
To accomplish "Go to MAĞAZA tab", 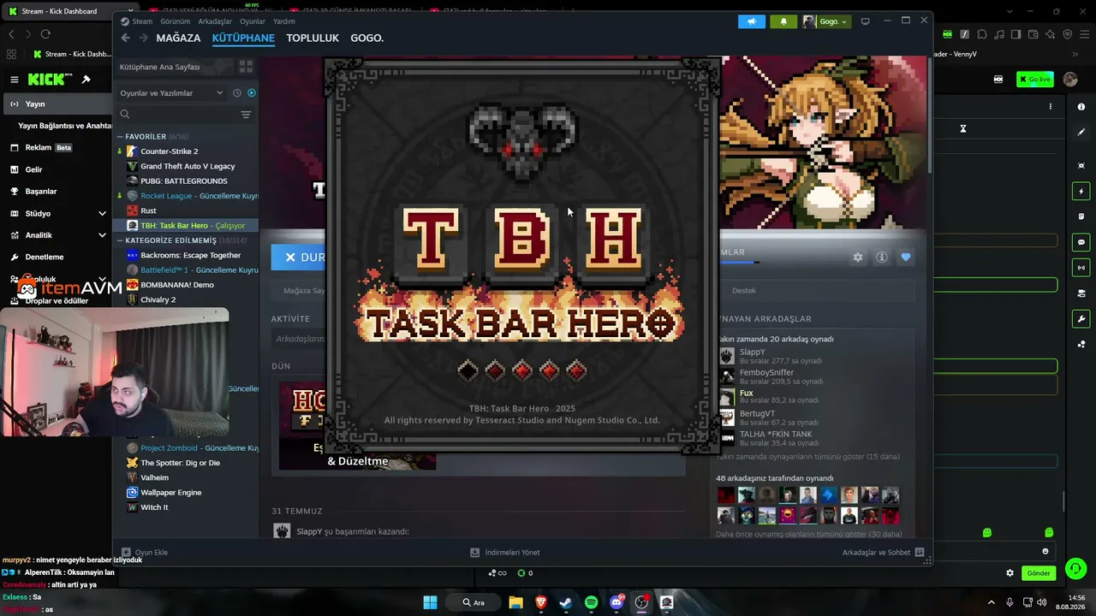I will click(x=178, y=38).
